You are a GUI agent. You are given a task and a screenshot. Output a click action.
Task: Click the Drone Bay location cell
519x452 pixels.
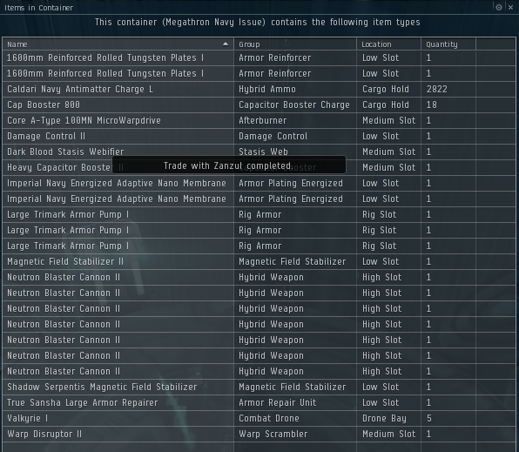(x=388, y=418)
